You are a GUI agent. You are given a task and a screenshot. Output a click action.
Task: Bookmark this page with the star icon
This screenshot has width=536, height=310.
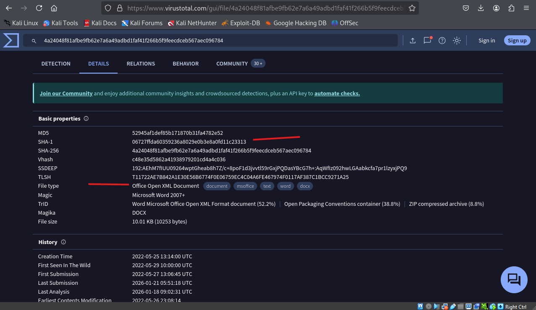[412, 8]
